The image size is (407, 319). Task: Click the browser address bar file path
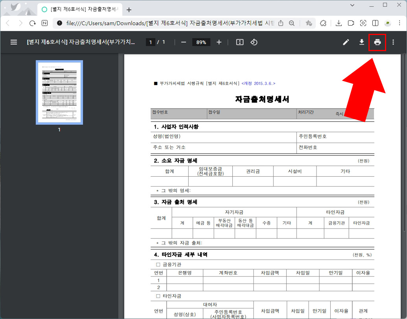[x=157, y=23]
